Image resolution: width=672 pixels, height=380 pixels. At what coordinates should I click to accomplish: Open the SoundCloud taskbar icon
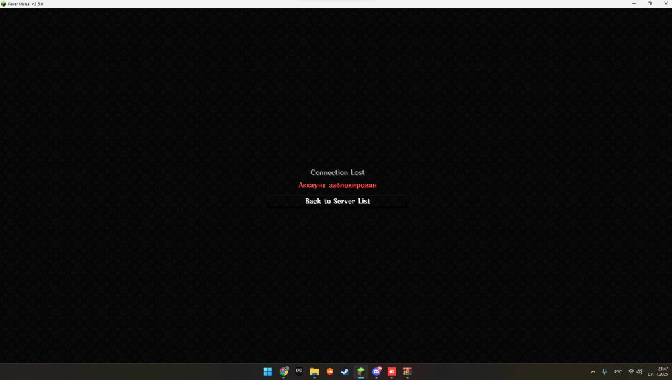pos(329,371)
